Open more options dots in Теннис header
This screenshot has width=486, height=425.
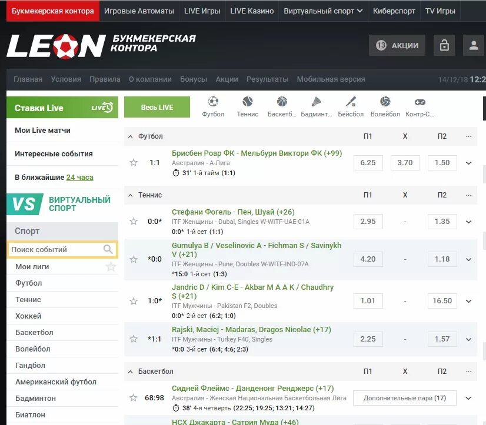468,195
